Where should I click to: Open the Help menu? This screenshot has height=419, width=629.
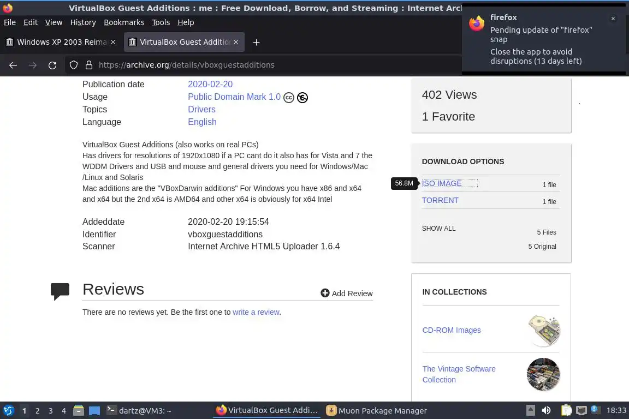coord(186,22)
